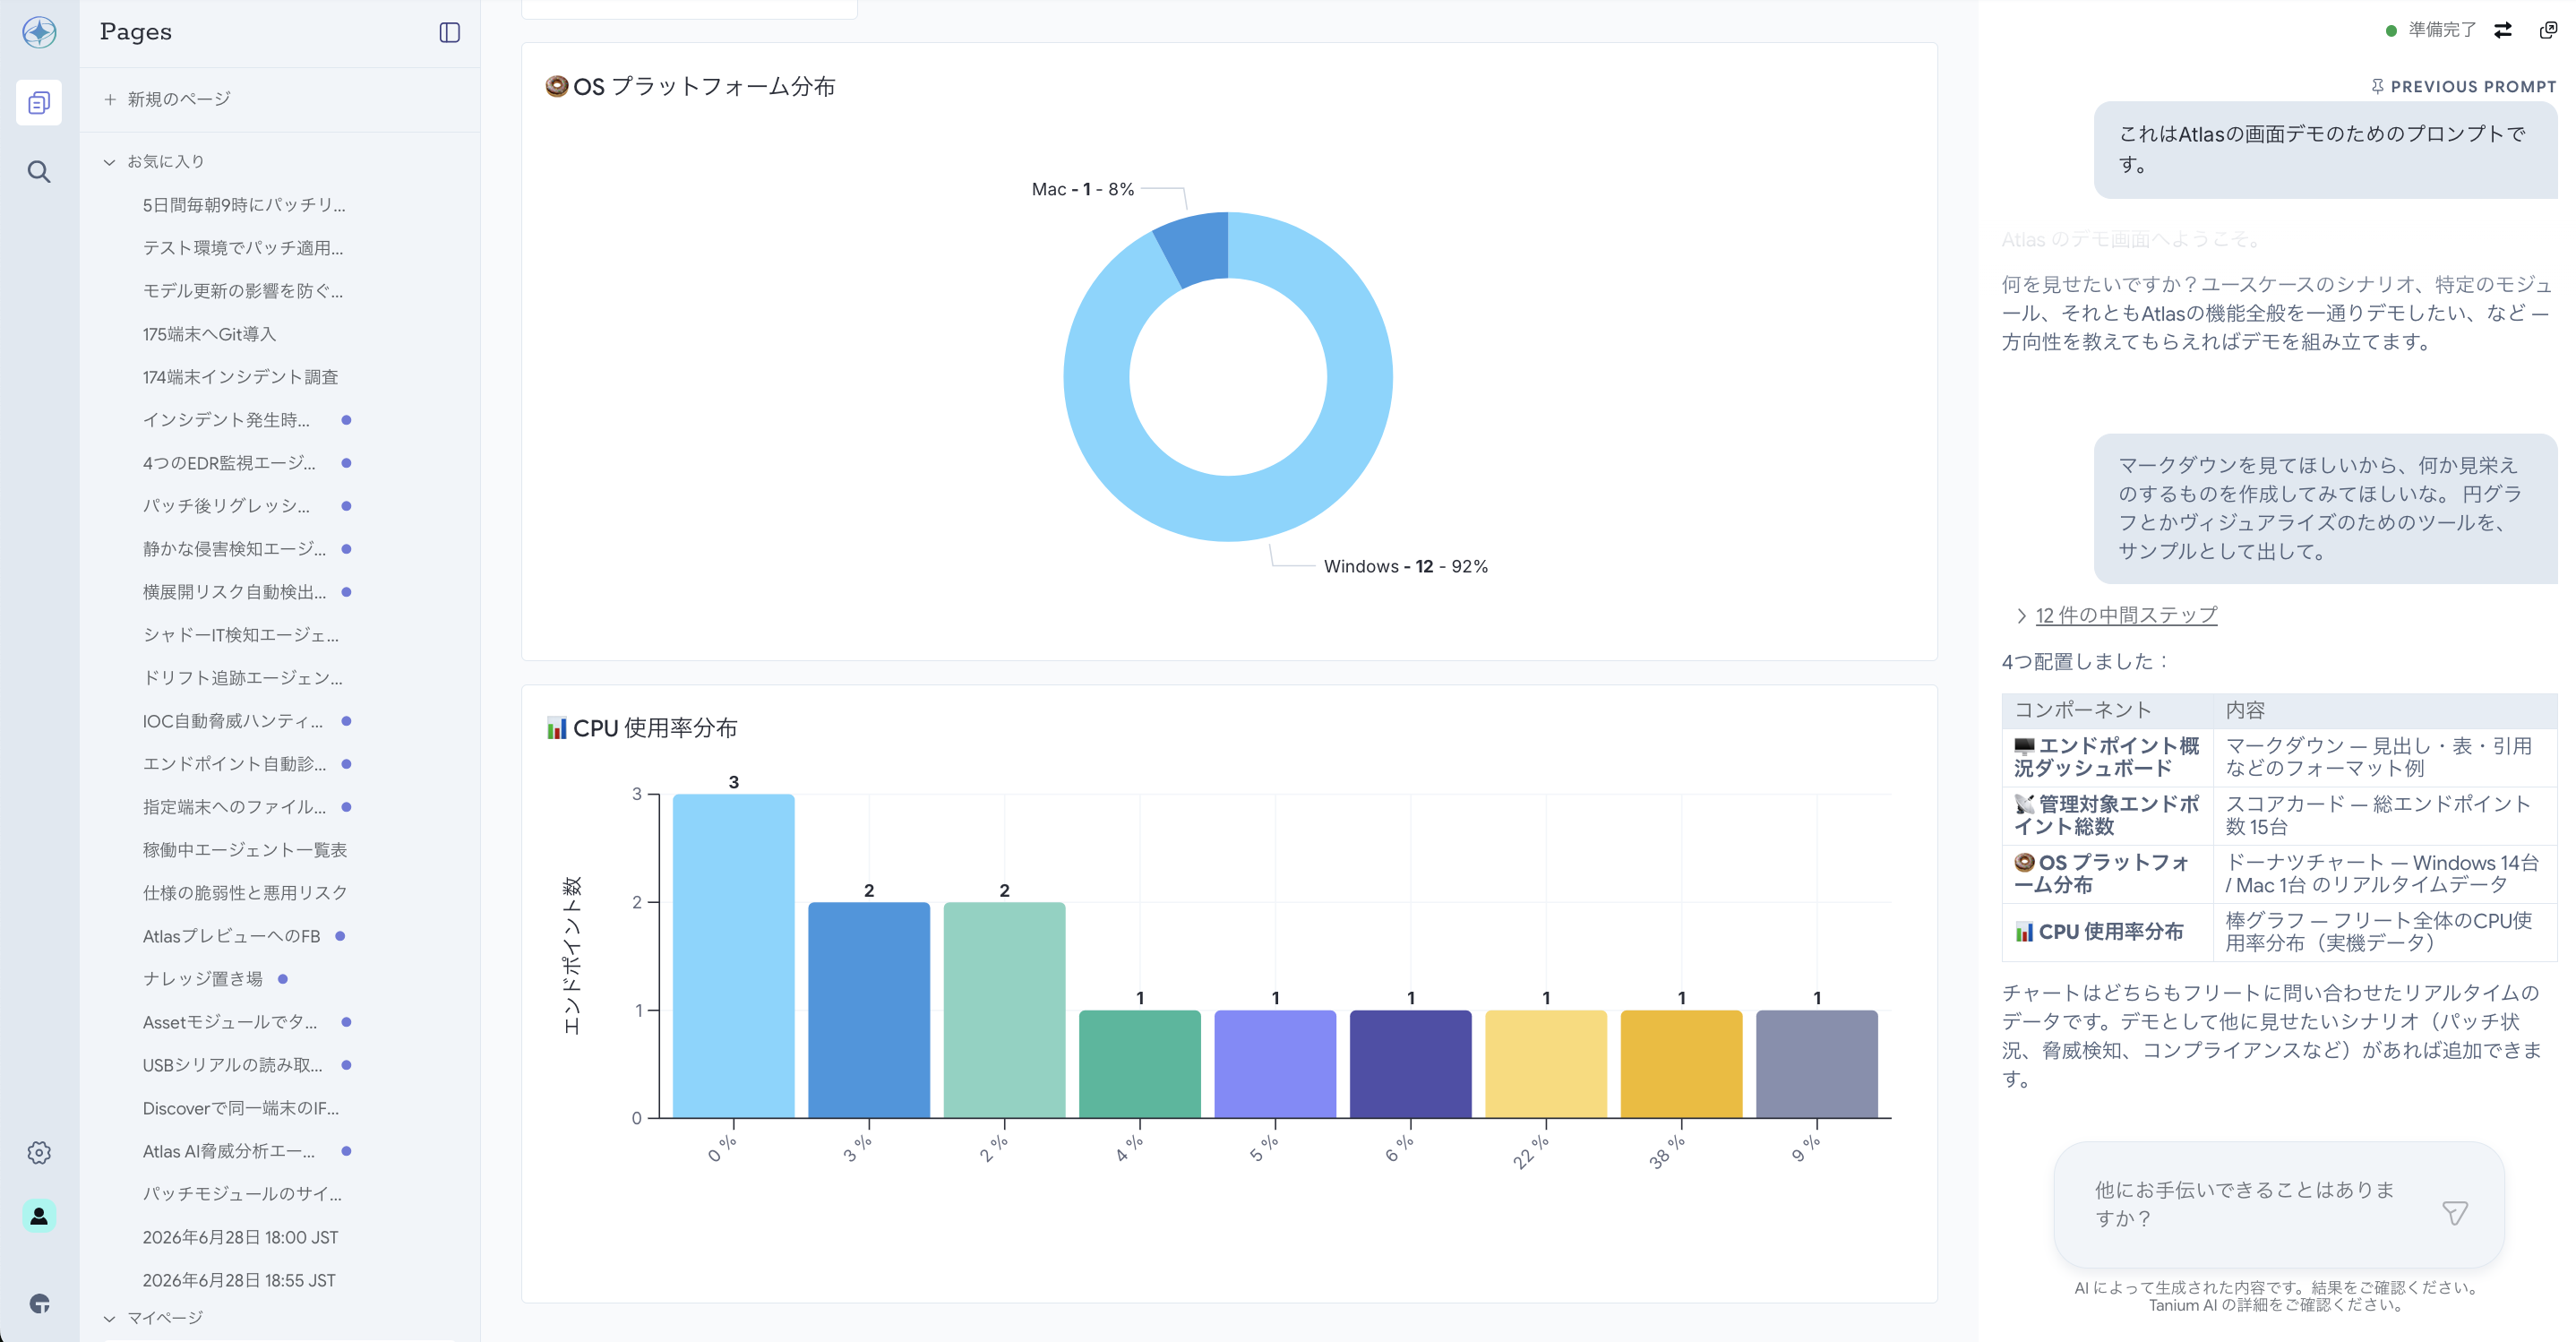
Task: Click the 38 % bar in CPU chart
Action: point(1681,1064)
